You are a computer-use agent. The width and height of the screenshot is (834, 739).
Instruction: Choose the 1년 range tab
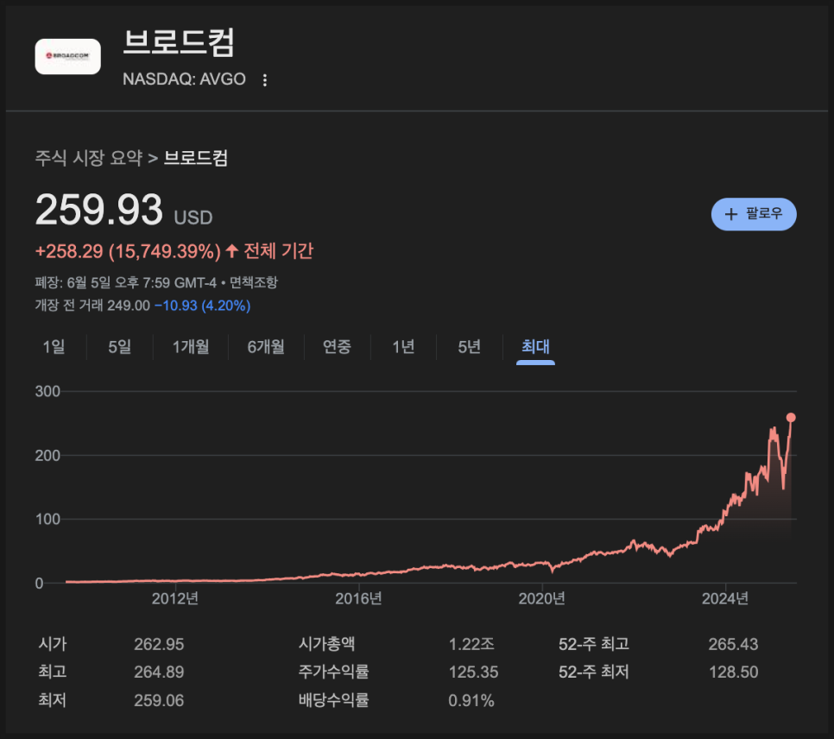pos(403,347)
